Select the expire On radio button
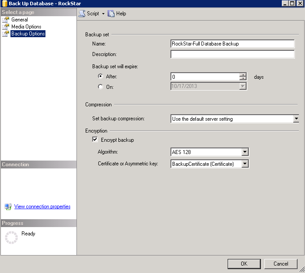Viewport: 305px width, 273px height. coord(101,87)
